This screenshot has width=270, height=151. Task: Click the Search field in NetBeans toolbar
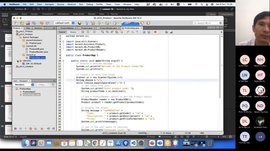coord(207,23)
